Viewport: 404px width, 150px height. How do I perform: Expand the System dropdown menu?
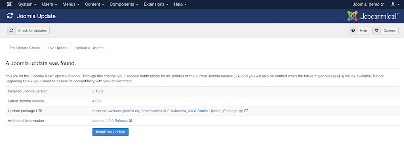27,4
